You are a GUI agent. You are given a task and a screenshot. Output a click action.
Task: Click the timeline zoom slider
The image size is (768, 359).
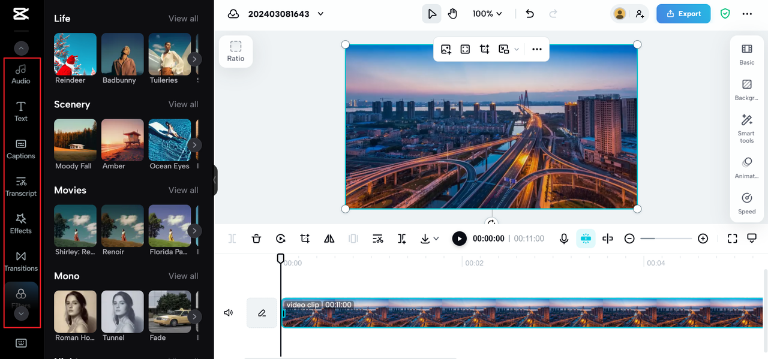click(666, 239)
